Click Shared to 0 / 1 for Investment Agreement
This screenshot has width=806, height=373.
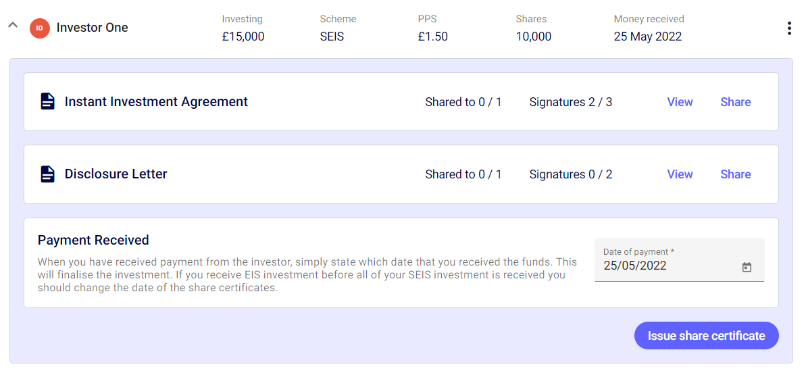463,102
